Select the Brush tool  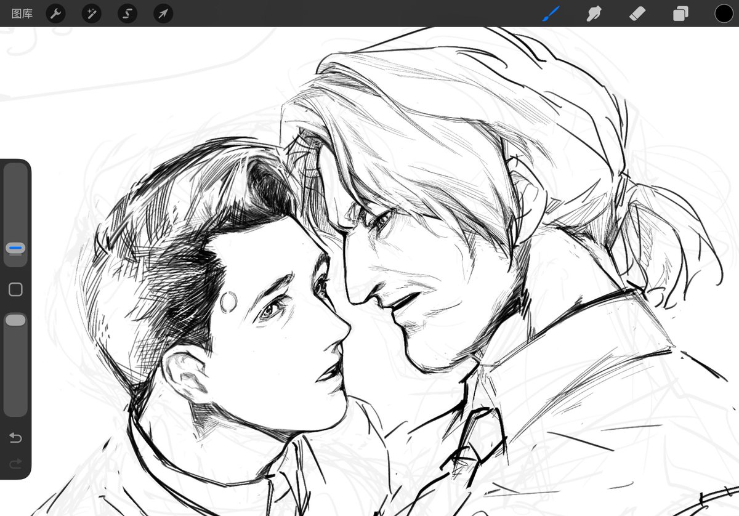[x=551, y=14]
